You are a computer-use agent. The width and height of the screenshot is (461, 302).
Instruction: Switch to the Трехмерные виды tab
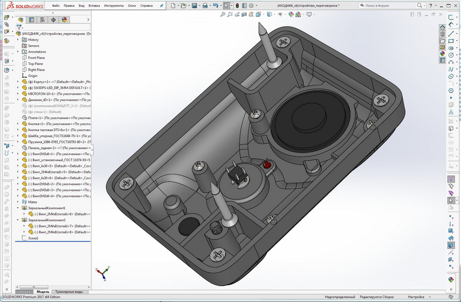pos(70,291)
